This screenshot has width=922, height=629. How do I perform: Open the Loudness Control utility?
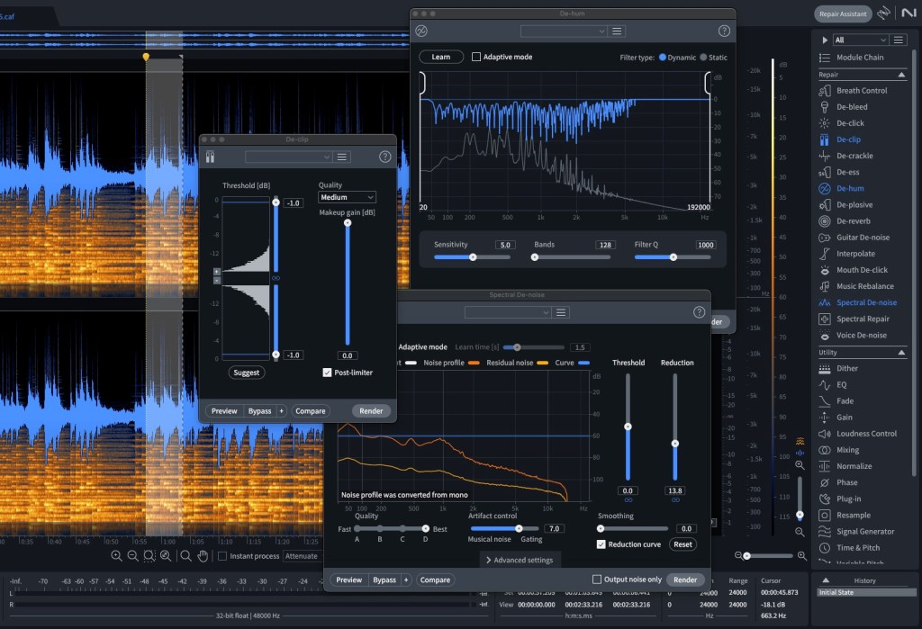[x=866, y=434]
